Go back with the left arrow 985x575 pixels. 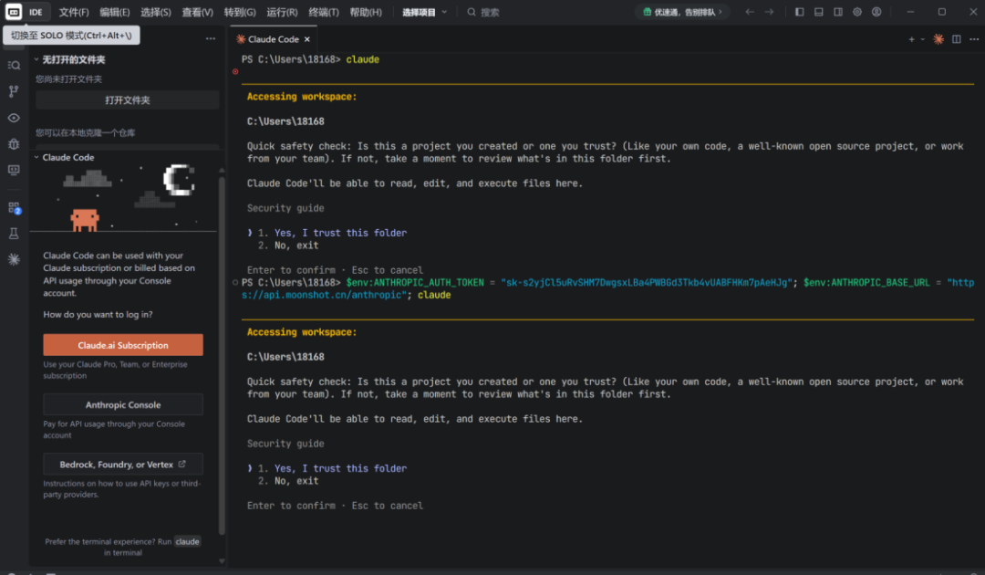[750, 12]
